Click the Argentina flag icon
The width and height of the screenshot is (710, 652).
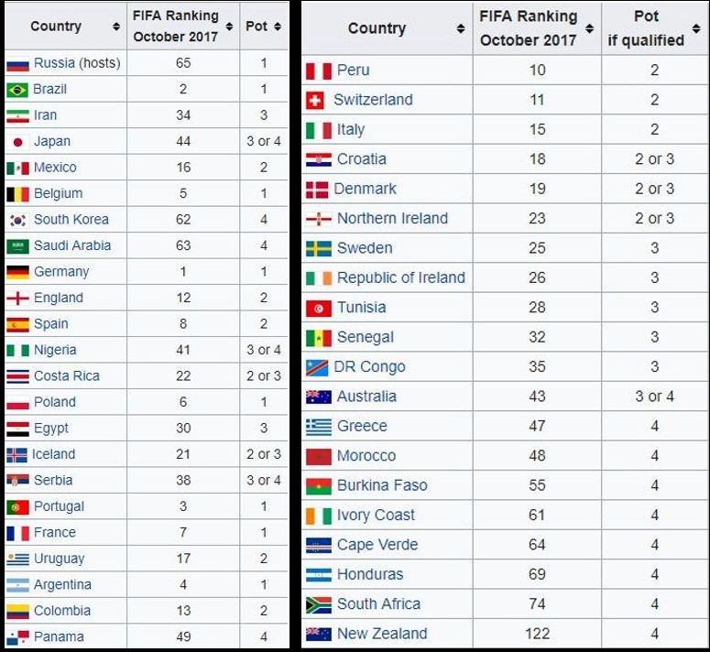[17, 585]
